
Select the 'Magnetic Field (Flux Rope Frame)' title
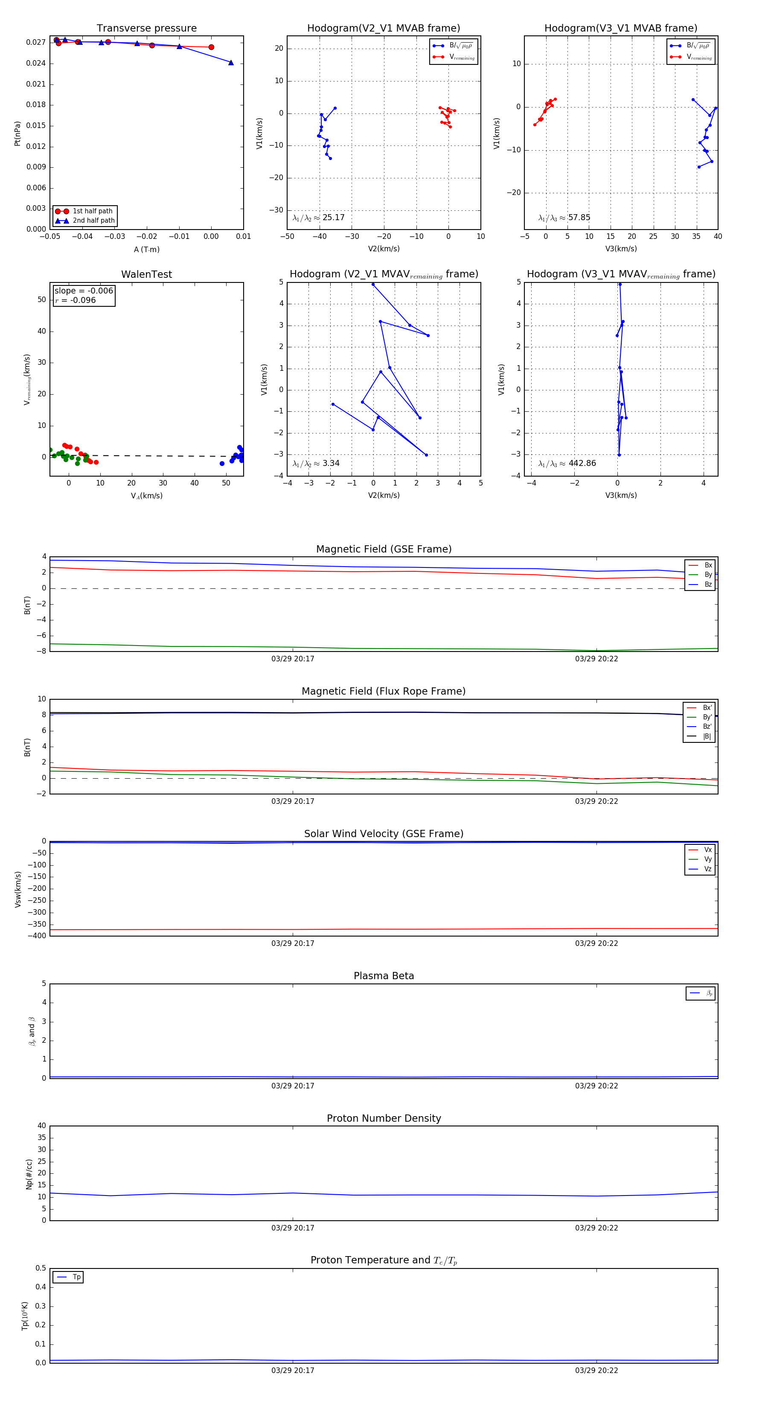click(384, 692)
